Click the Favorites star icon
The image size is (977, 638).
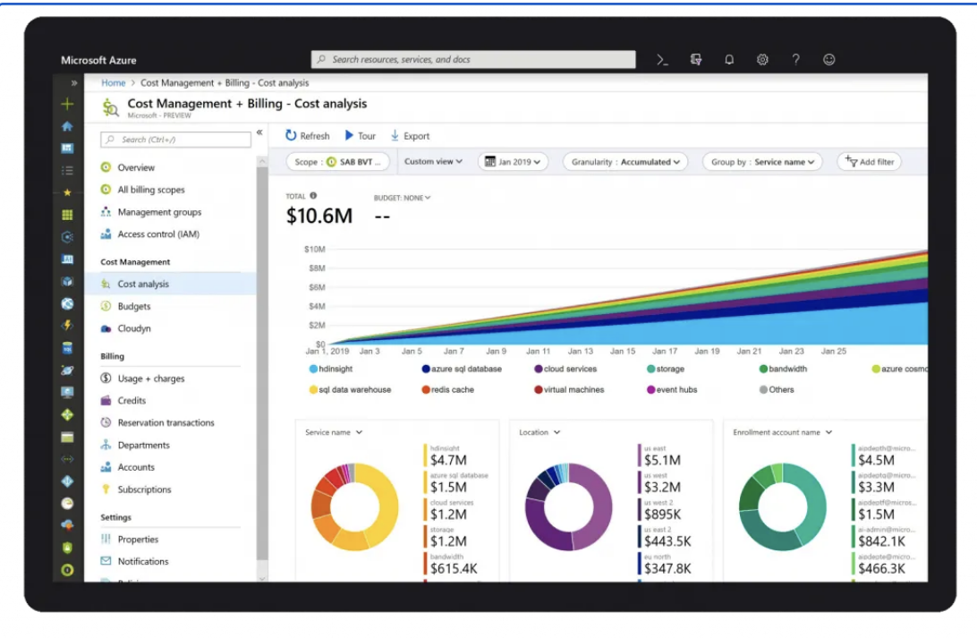67,192
